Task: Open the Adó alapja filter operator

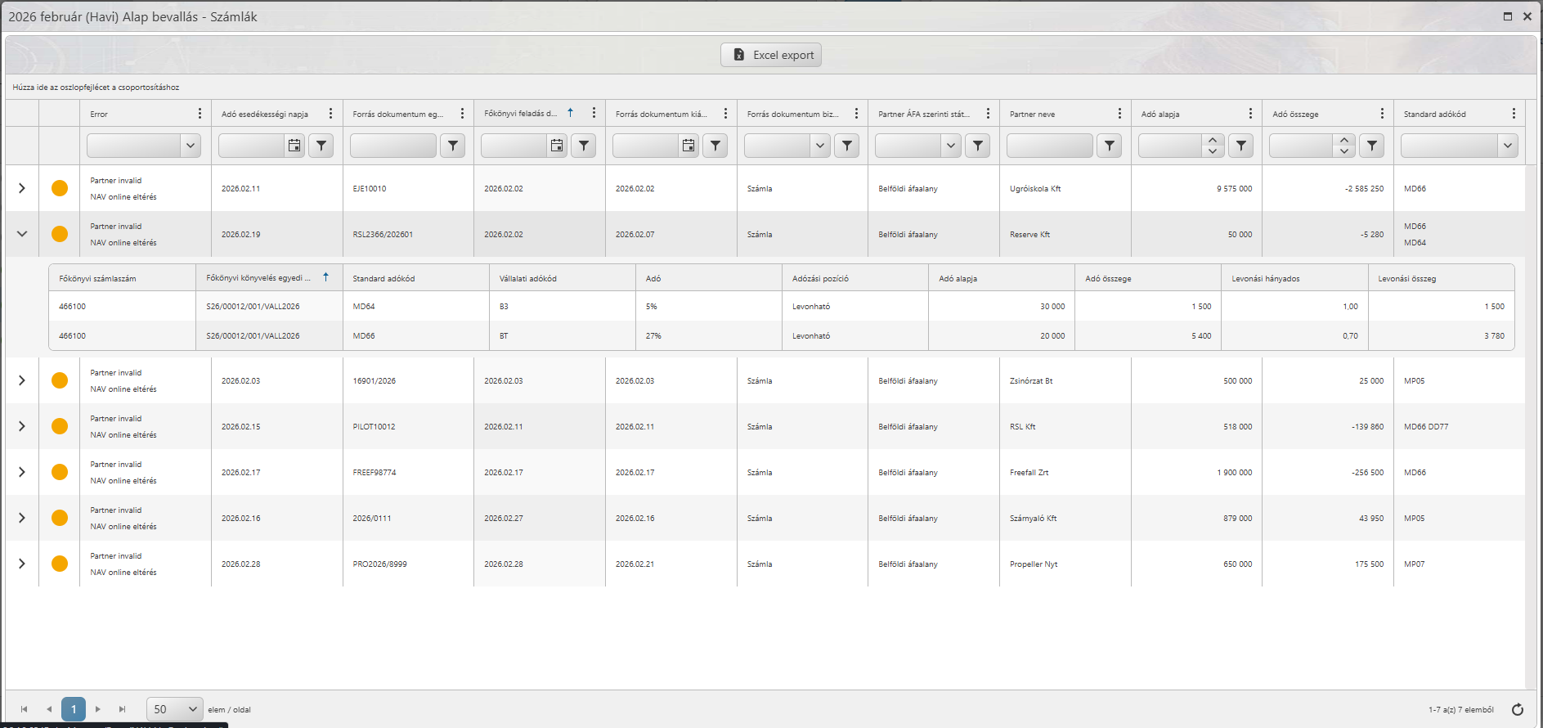Action: tap(1241, 146)
